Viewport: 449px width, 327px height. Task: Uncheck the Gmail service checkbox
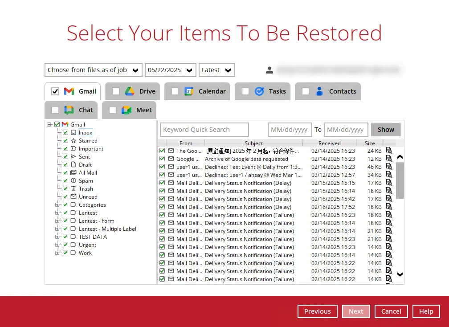[x=55, y=91]
